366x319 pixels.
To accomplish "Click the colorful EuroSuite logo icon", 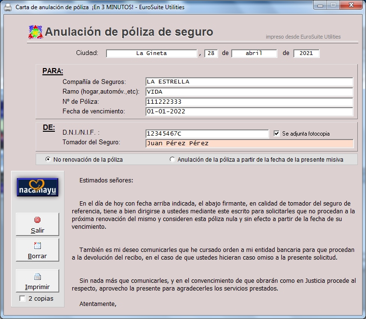I will pos(35,32).
